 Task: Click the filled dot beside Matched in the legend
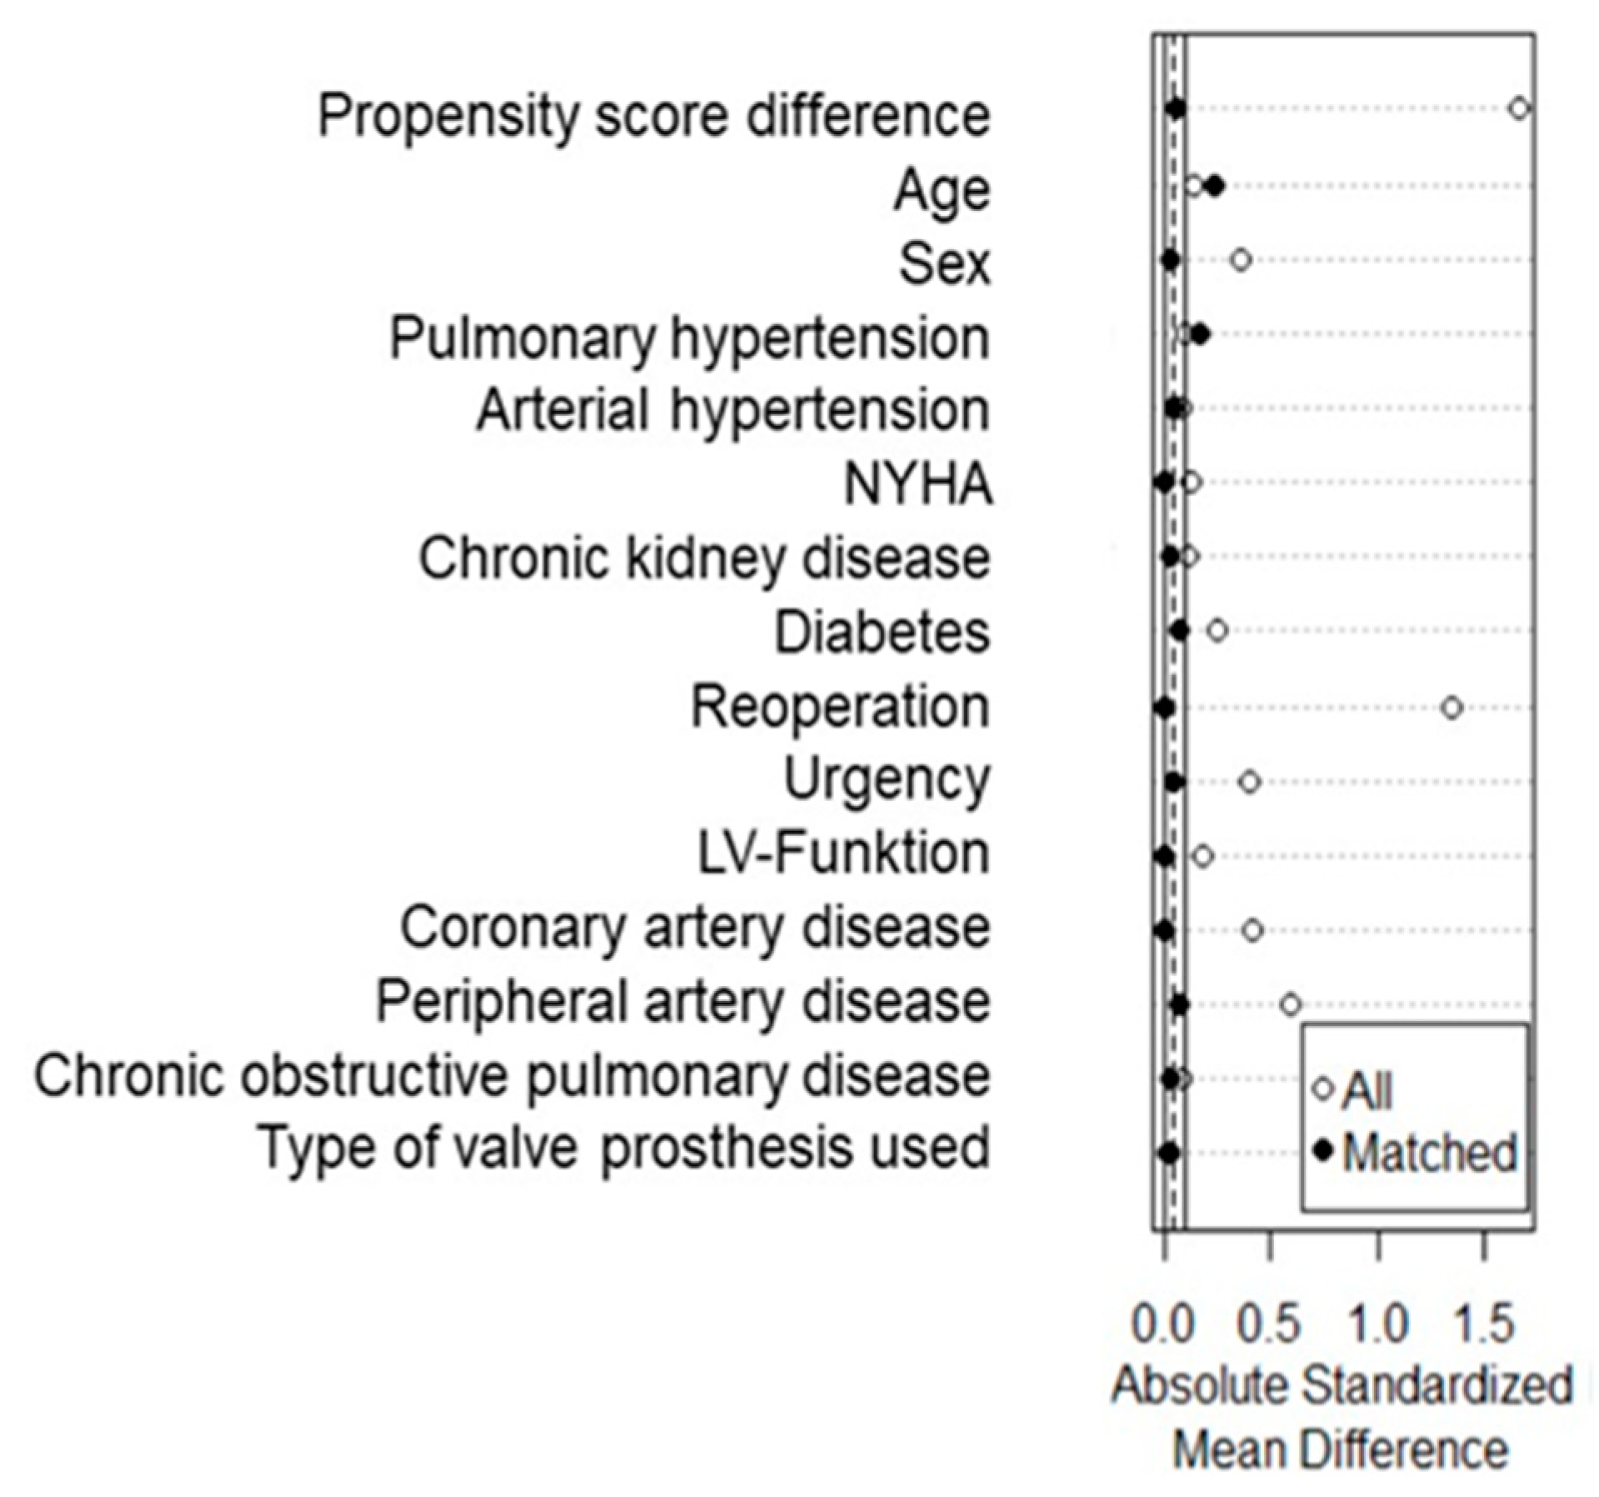(1322, 1152)
